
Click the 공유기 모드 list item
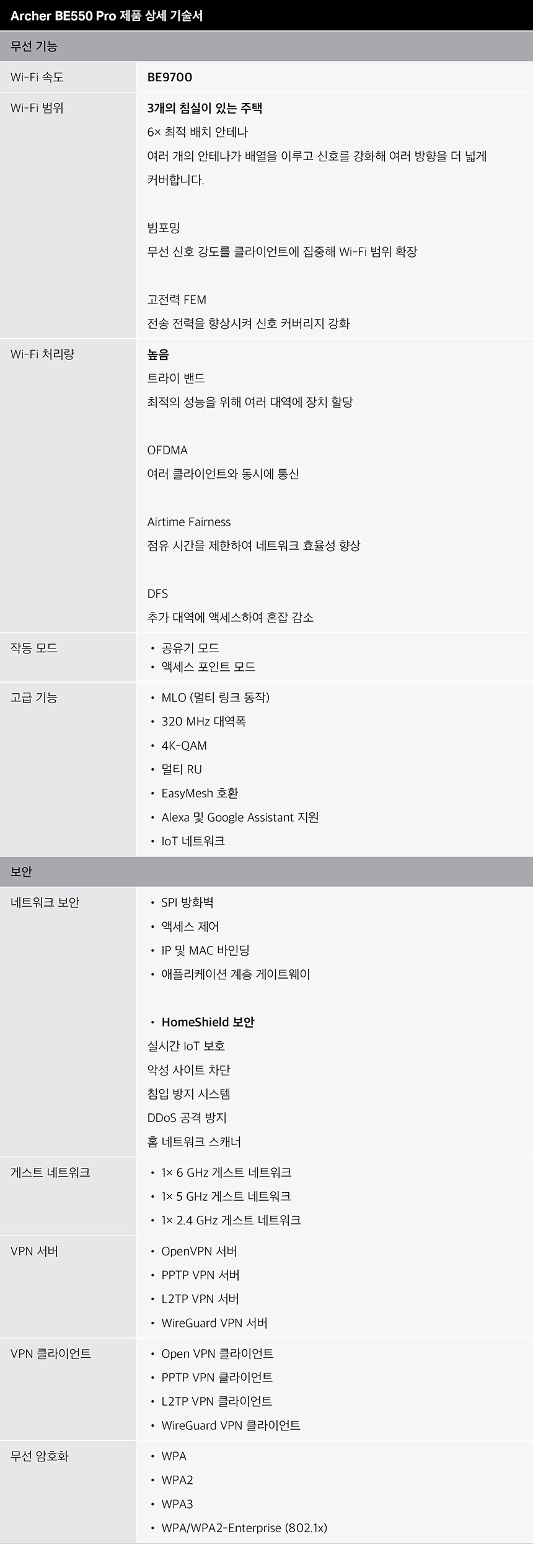click(190, 648)
